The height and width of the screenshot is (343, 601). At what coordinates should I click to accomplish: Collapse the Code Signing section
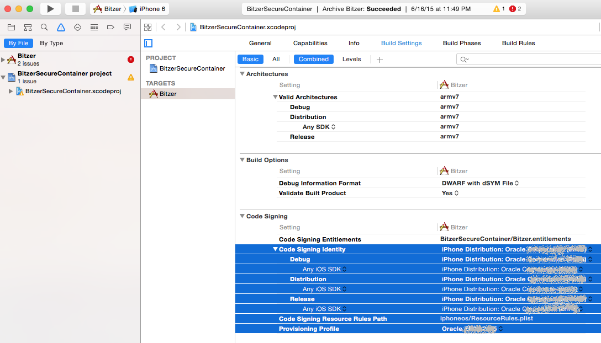(x=242, y=216)
